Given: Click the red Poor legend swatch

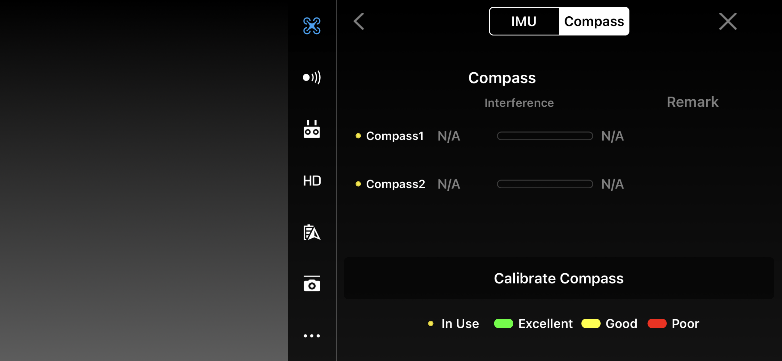Looking at the screenshot, I should (x=657, y=323).
